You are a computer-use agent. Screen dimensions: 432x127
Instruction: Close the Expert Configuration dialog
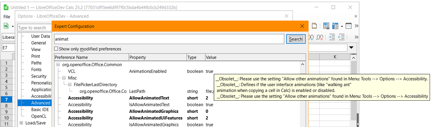pyautogui.click(x=302, y=26)
